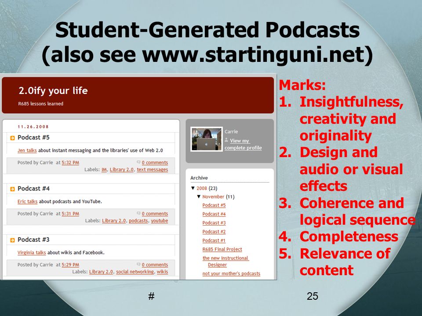Click the orange arrow icon beside Podcast #4
Viewport: 422px width, 316px height.
coord(12,189)
